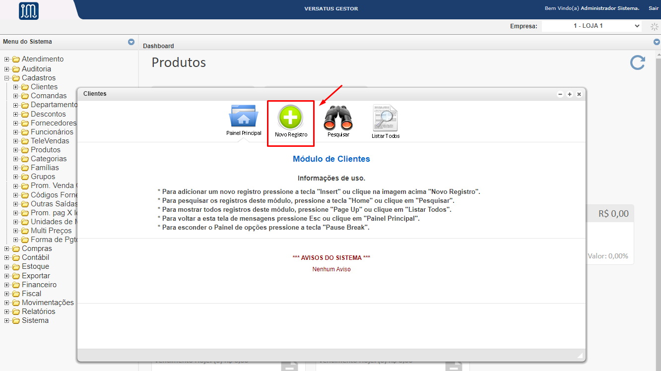The height and width of the screenshot is (371, 661).
Task: Open Relatórios in the system menu
Action: 38,311
